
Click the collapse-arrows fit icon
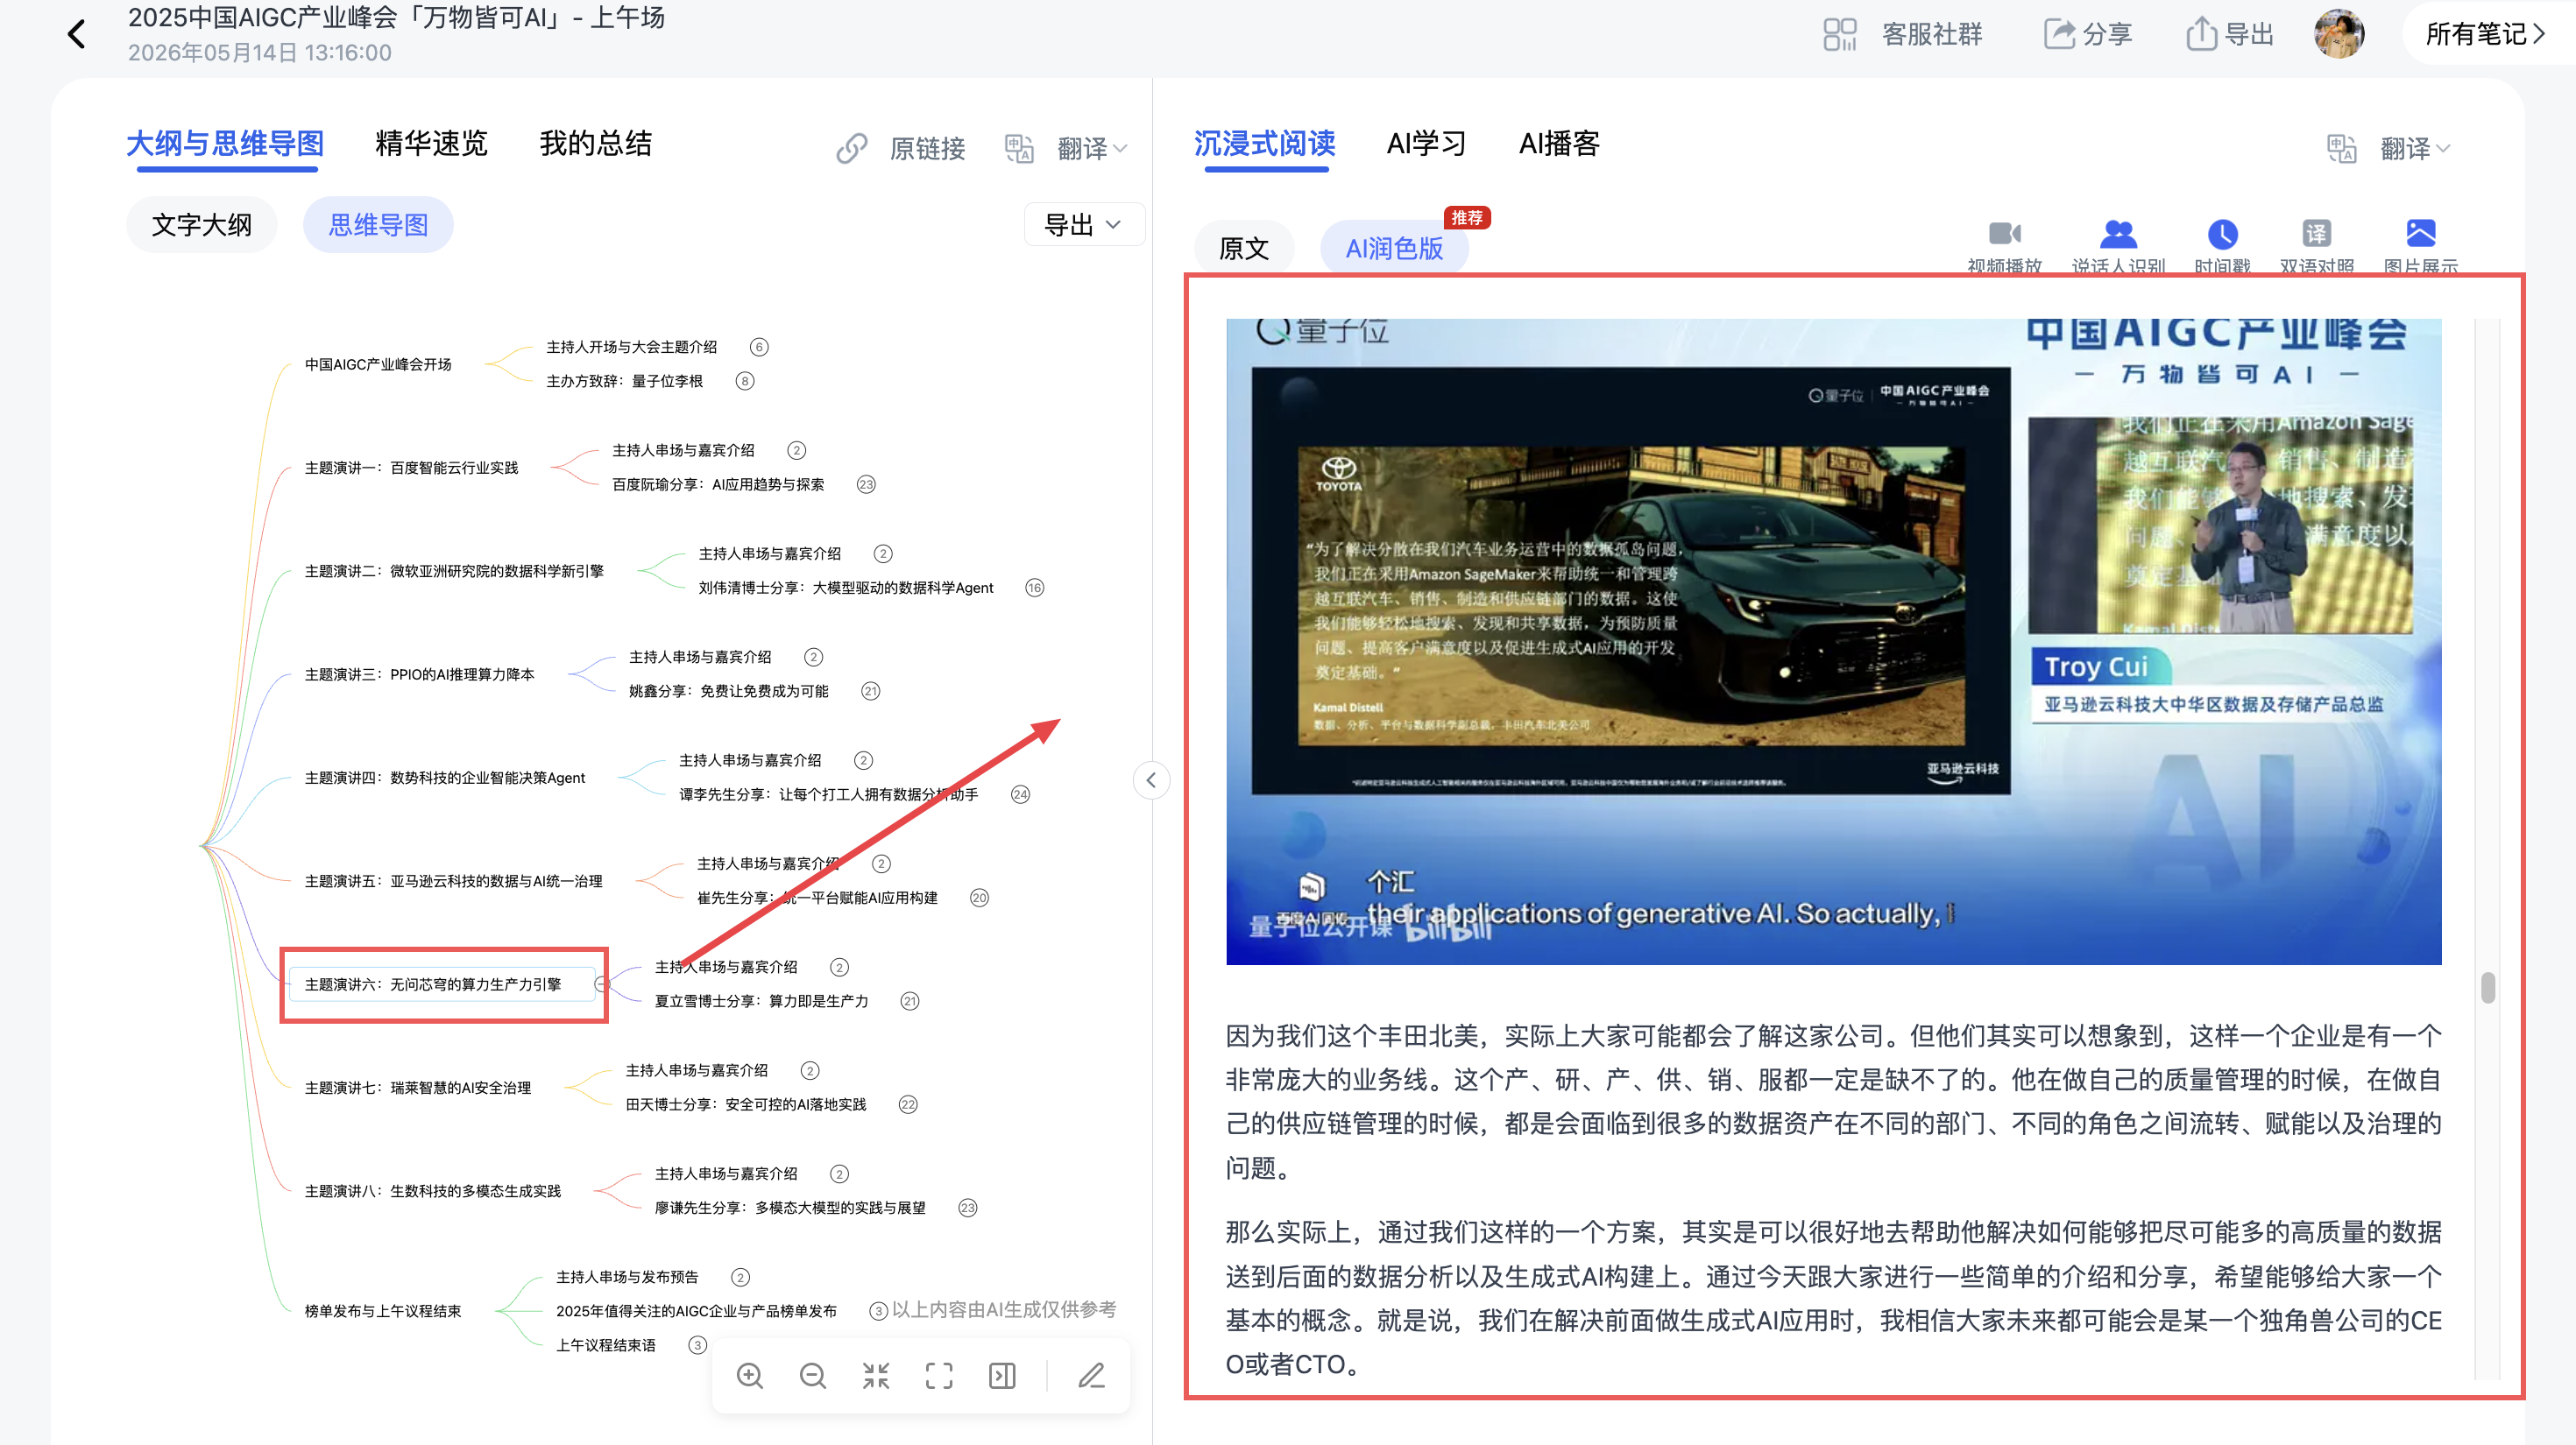click(876, 1376)
